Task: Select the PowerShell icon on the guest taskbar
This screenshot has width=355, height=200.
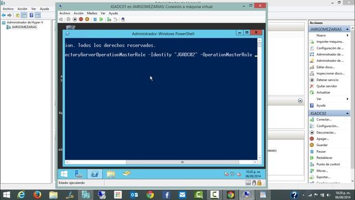Action: 95,174
